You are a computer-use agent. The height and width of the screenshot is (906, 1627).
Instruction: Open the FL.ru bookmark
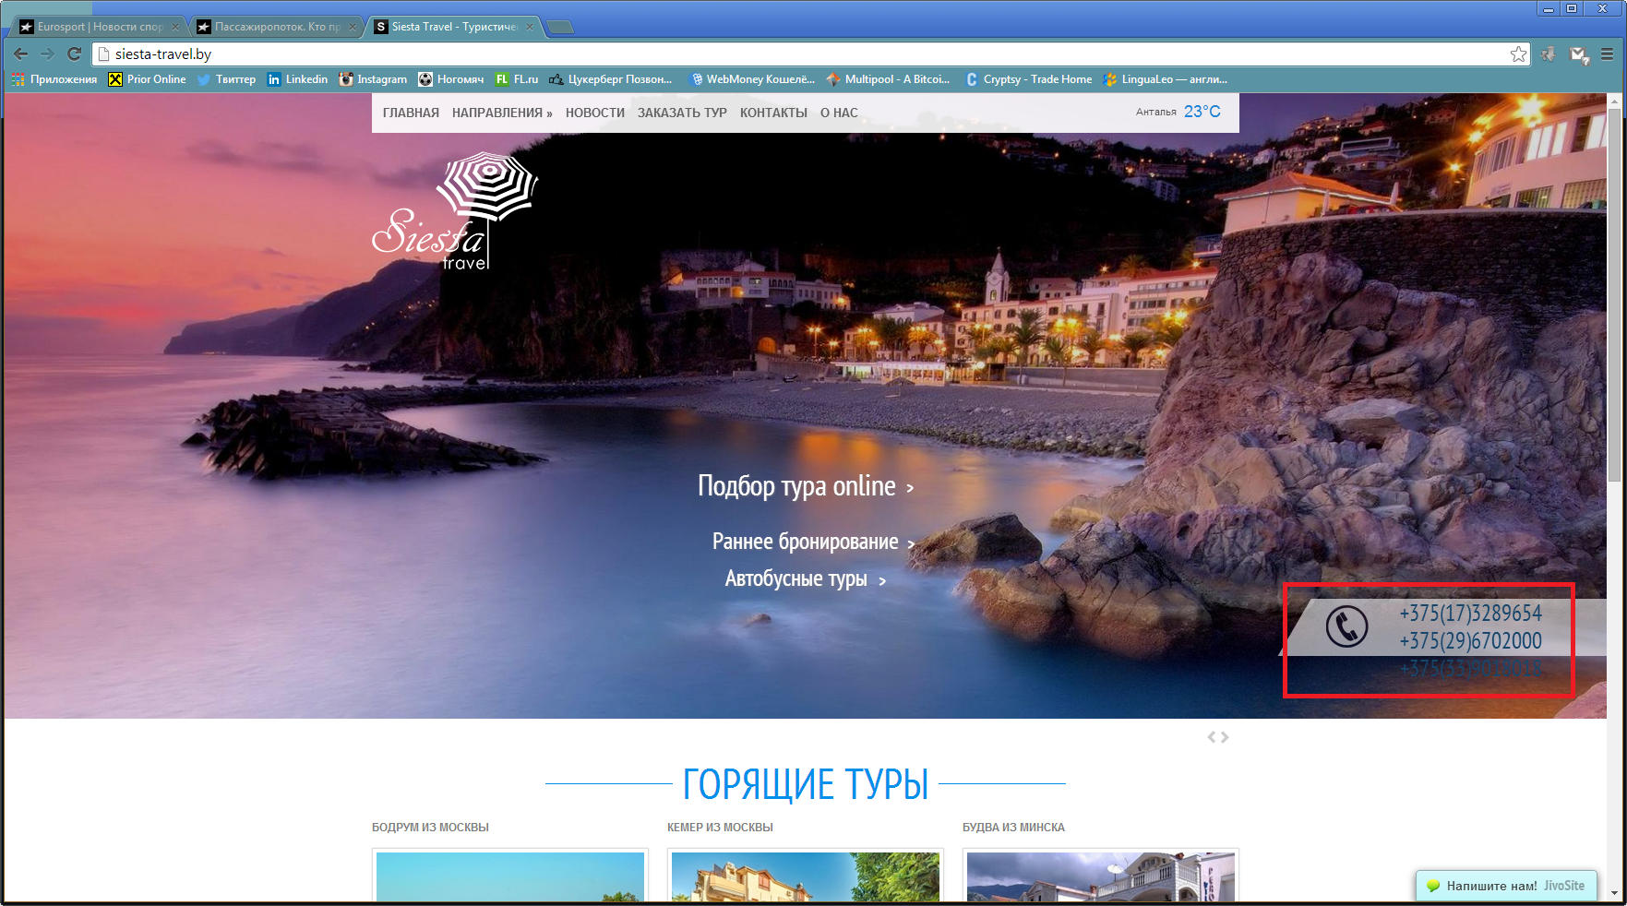coord(517,79)
